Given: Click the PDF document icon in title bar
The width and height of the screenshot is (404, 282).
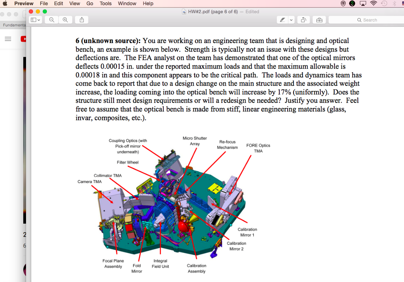Looking at the screenshot, I should [184, 11].
